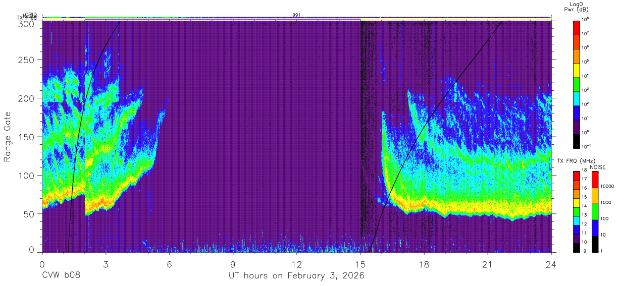Screen dimensions: 620x286
Task: Click the 'CVW b08' radar beam label
Action: click(61, 276)
